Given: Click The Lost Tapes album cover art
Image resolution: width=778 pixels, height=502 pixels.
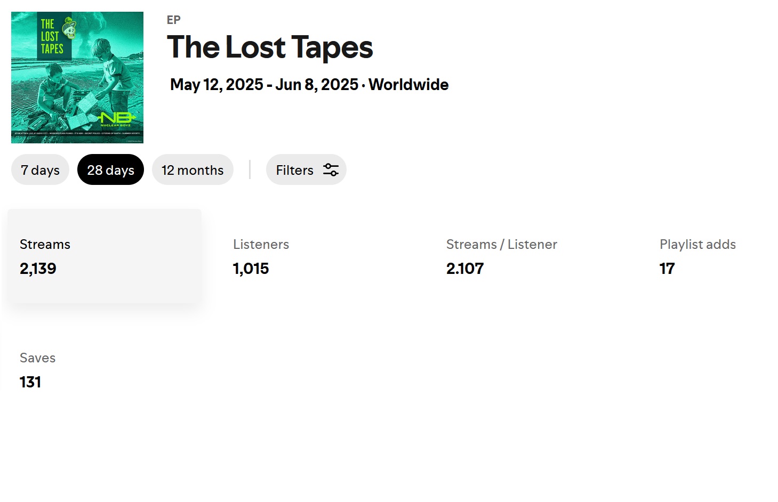Looking at the screenshot, I should pyautogui.click(x=77, y=78).
